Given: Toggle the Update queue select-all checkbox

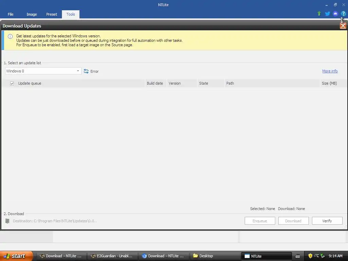Looking at the screenshot, I should point(12,84).
